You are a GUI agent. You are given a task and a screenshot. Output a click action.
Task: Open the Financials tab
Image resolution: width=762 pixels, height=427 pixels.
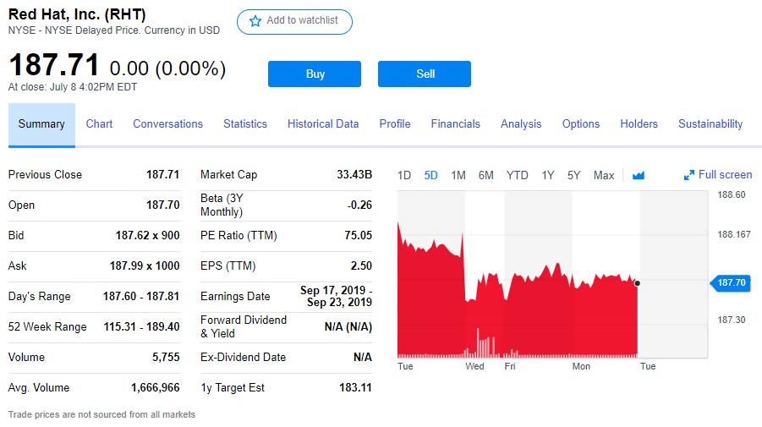(455, 124)
